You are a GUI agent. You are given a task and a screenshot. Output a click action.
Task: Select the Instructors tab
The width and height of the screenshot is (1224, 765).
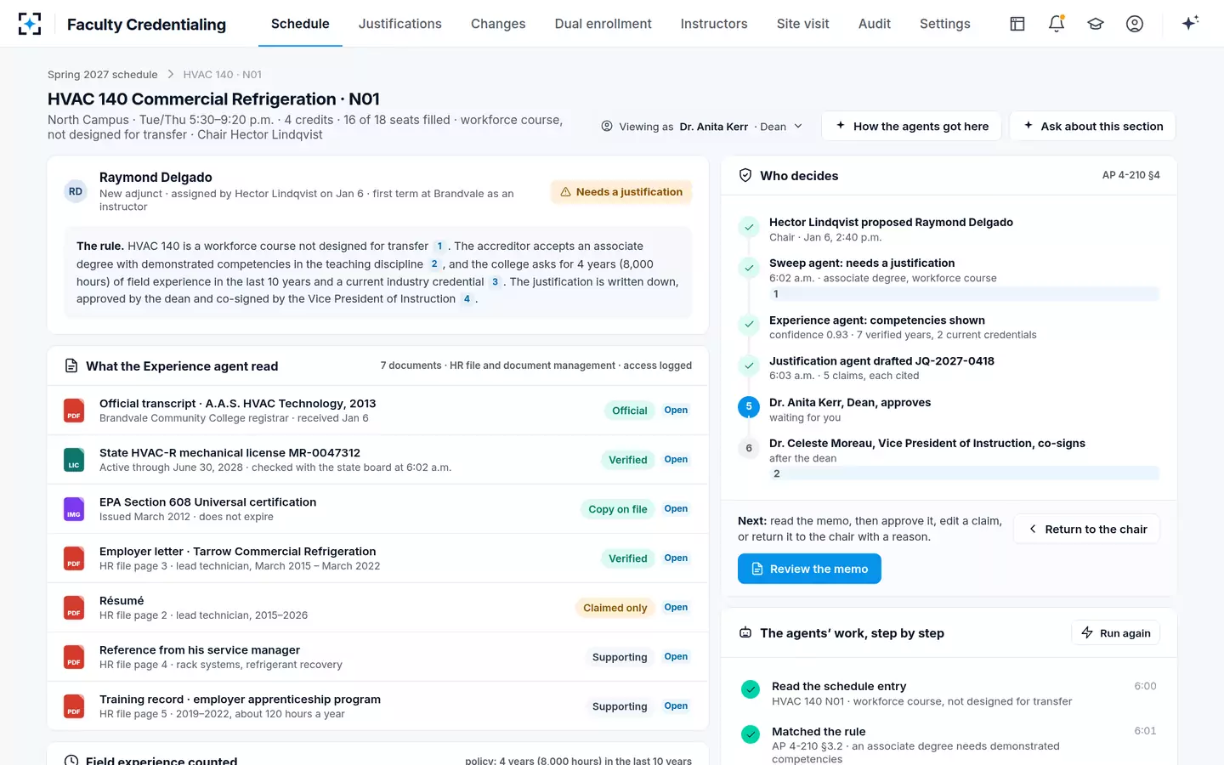tap(714, 24)
